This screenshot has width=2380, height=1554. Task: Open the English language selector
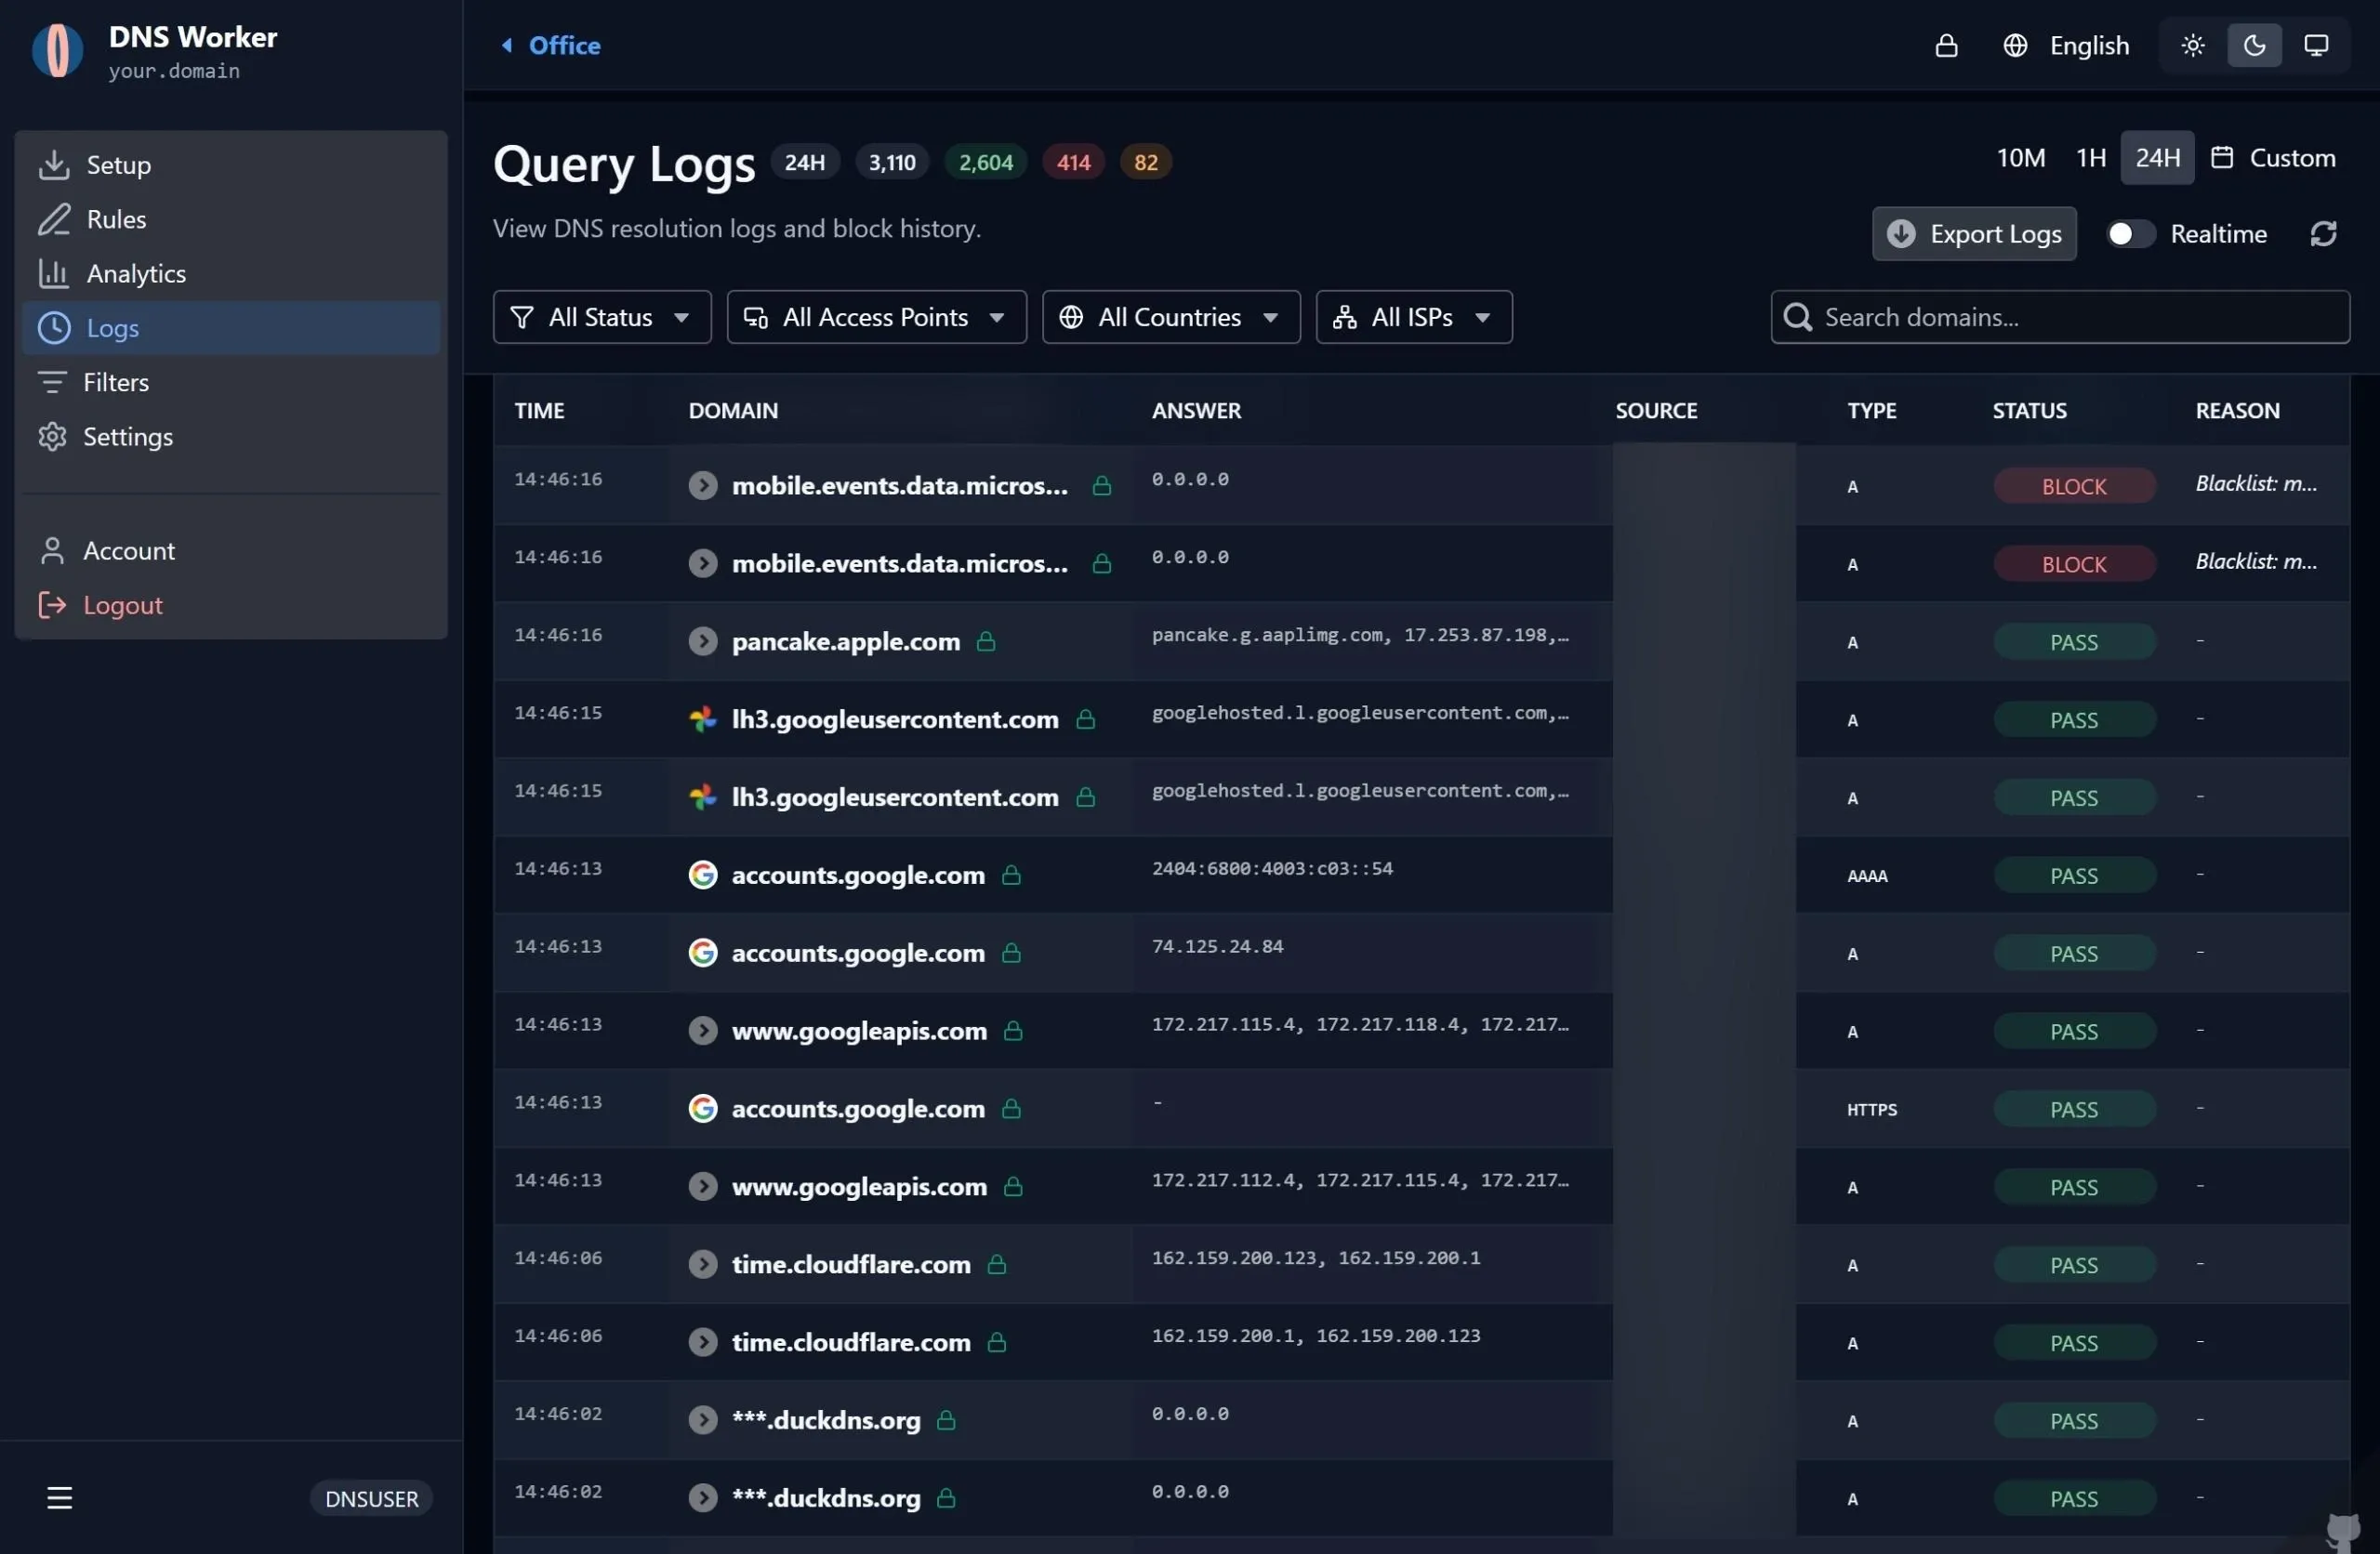[2066, 46]
